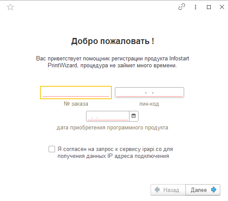The width and height of the screenshot is (228, 201).
Task: Maximize the registration wizard window
Action: pos(209,7)
